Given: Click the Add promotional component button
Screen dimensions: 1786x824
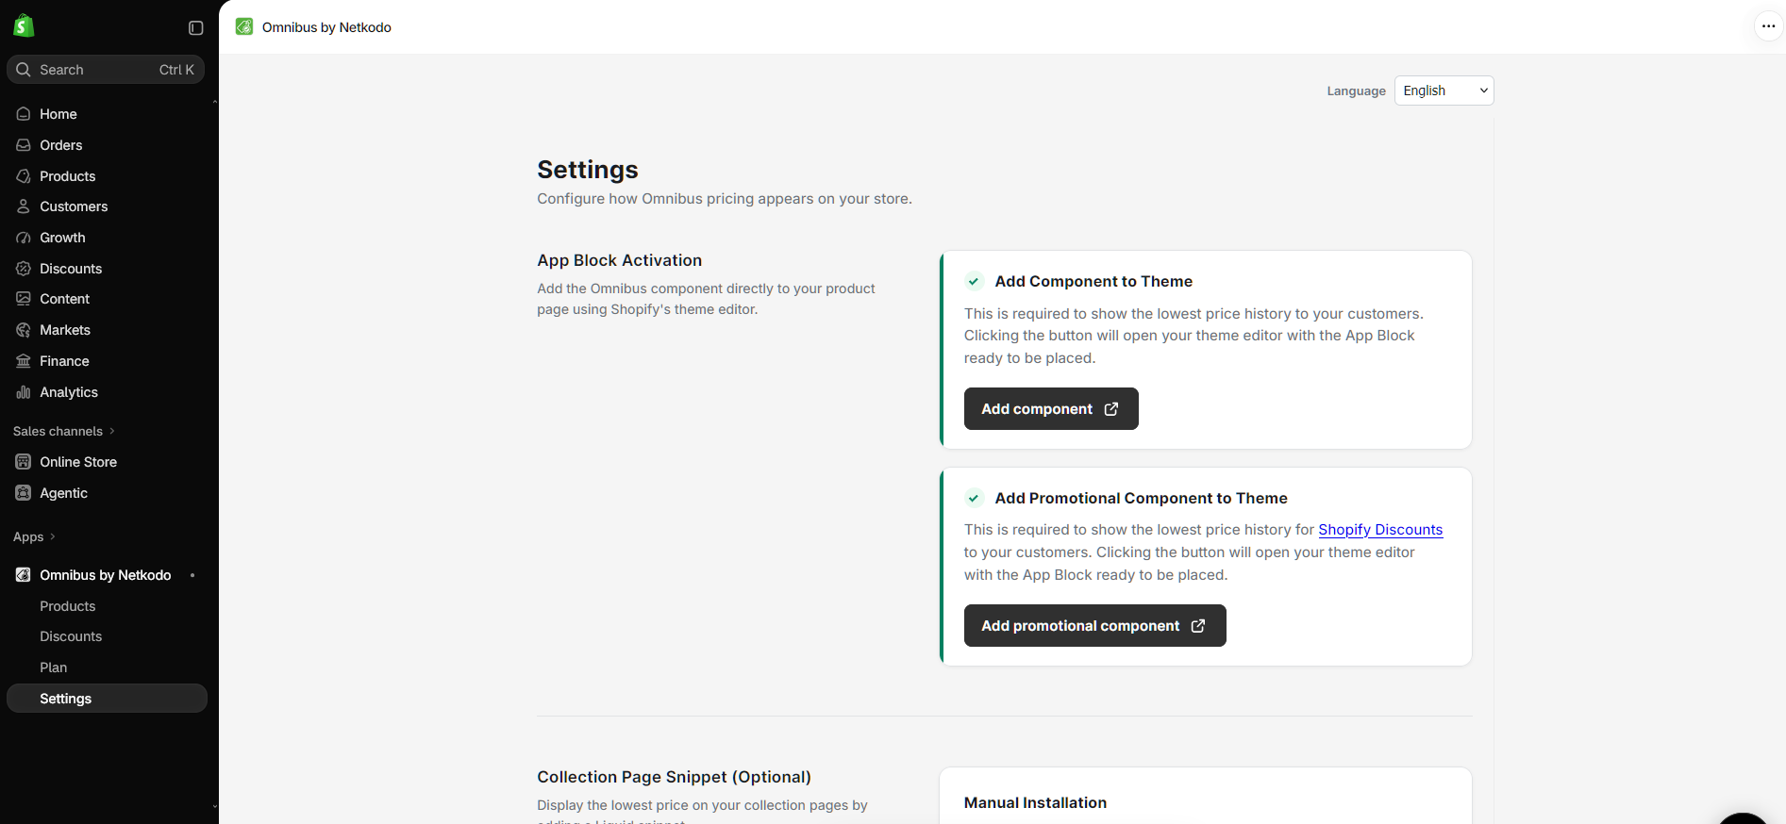Looking at the screenshot, I should 1094,626.
